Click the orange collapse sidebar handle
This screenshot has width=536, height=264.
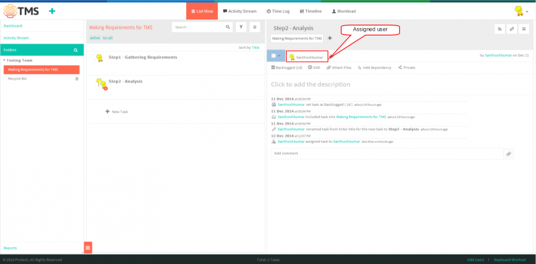point(88,248)
